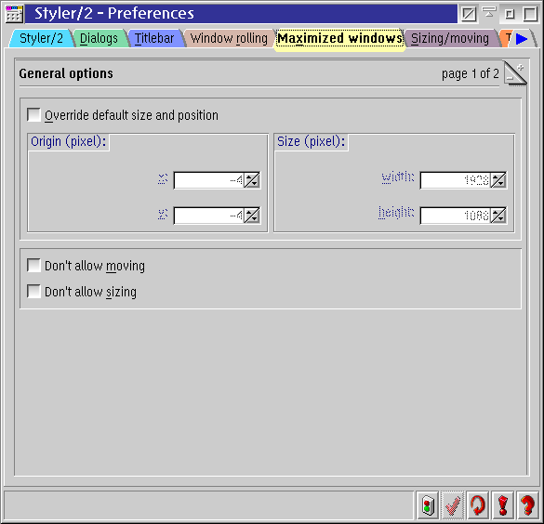Viewport: 544px width, 524px height.
Task: Click the titlebar roll-up window icon
Action: point(489,14)
